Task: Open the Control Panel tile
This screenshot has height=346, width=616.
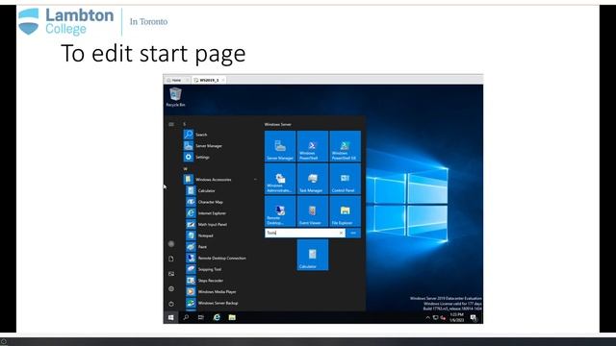Action: (346, 179)
